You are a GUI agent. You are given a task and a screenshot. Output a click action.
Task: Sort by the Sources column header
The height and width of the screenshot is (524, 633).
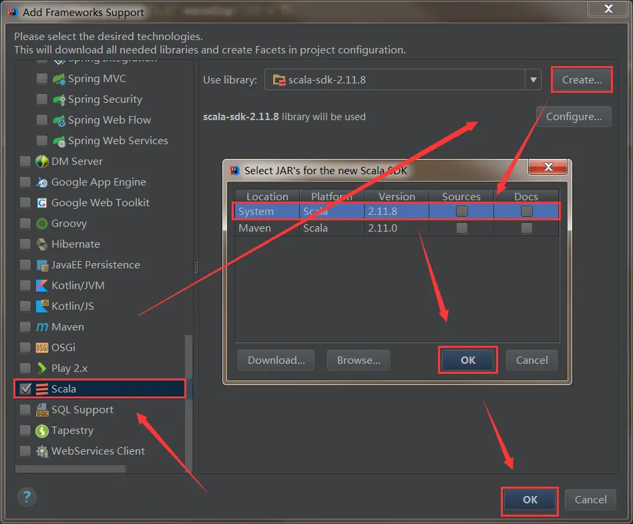coord(461,197)
